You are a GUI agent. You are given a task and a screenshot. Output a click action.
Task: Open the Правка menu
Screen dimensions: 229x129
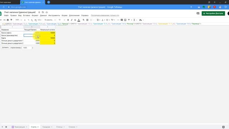coord(13,15)
